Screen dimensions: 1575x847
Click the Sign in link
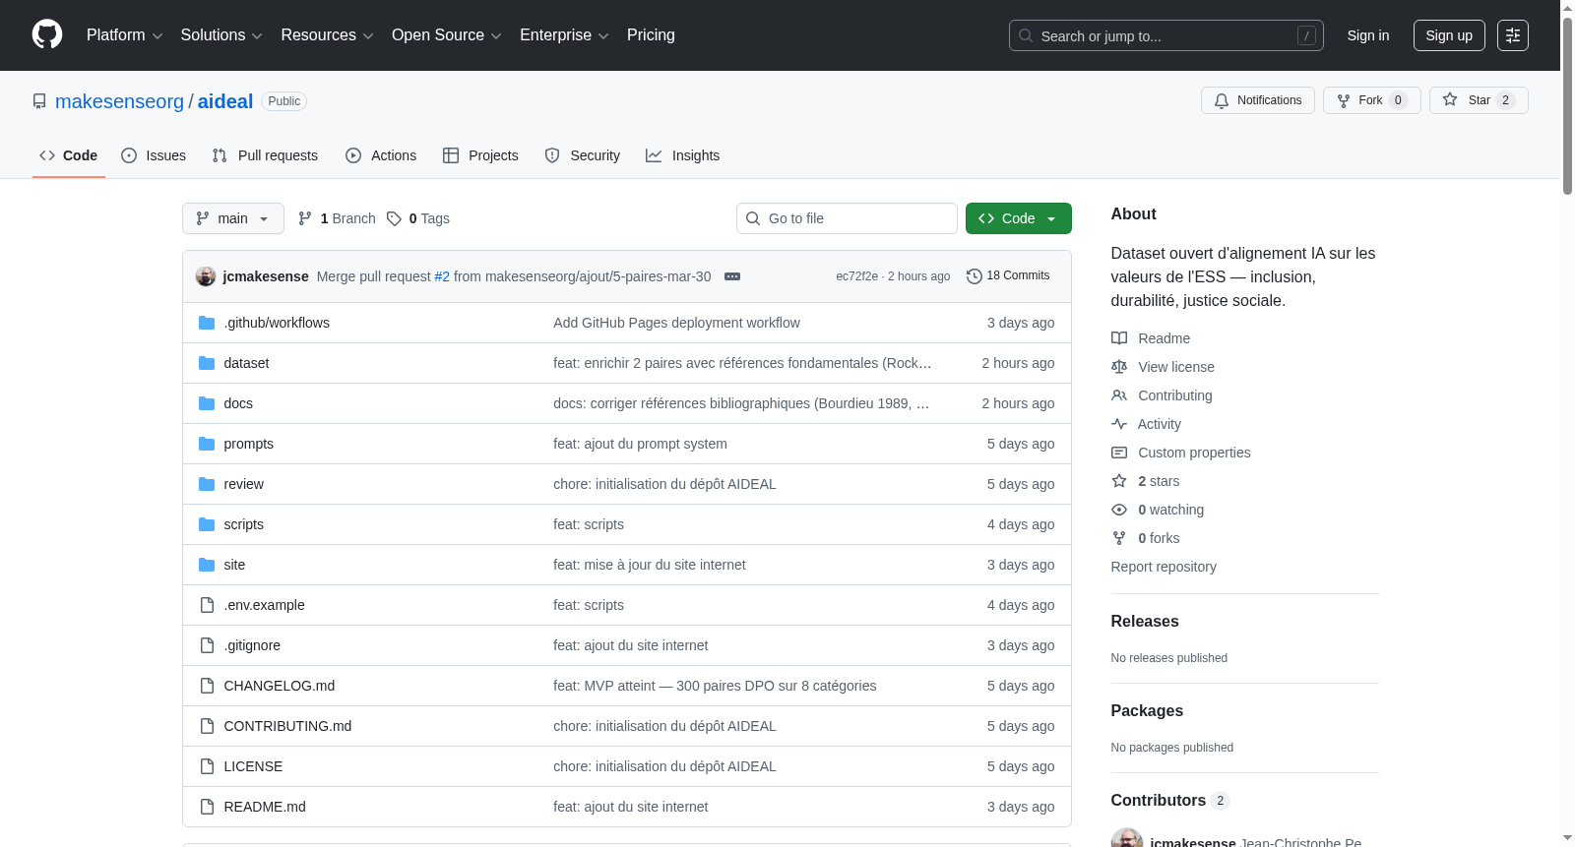coord(1368,35)
